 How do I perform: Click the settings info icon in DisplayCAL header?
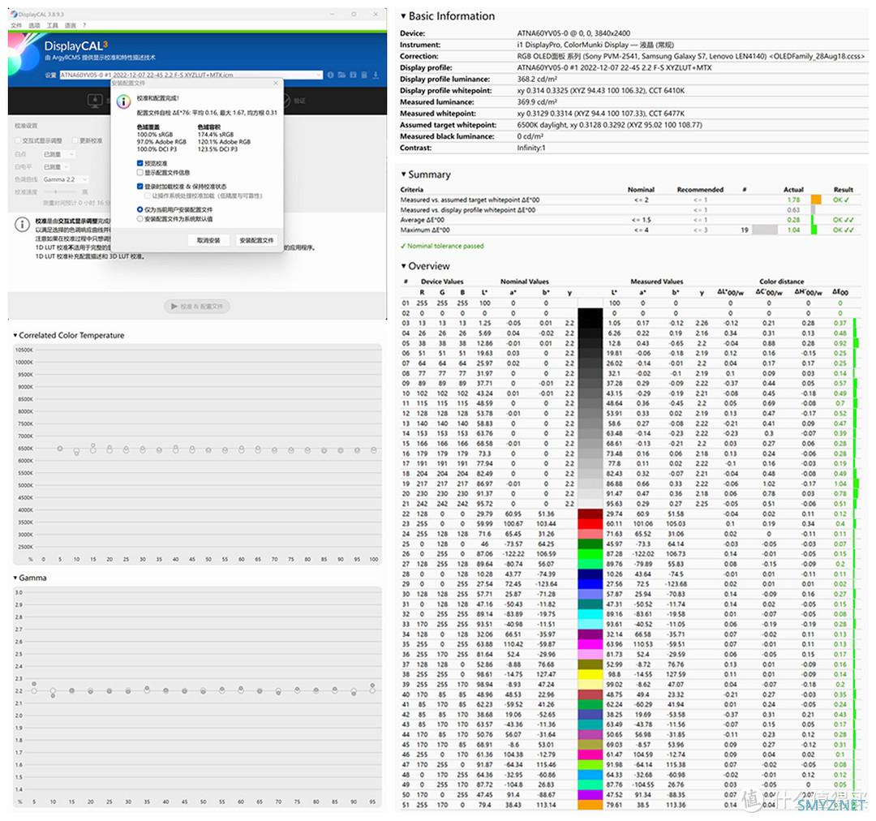[330, 75]
